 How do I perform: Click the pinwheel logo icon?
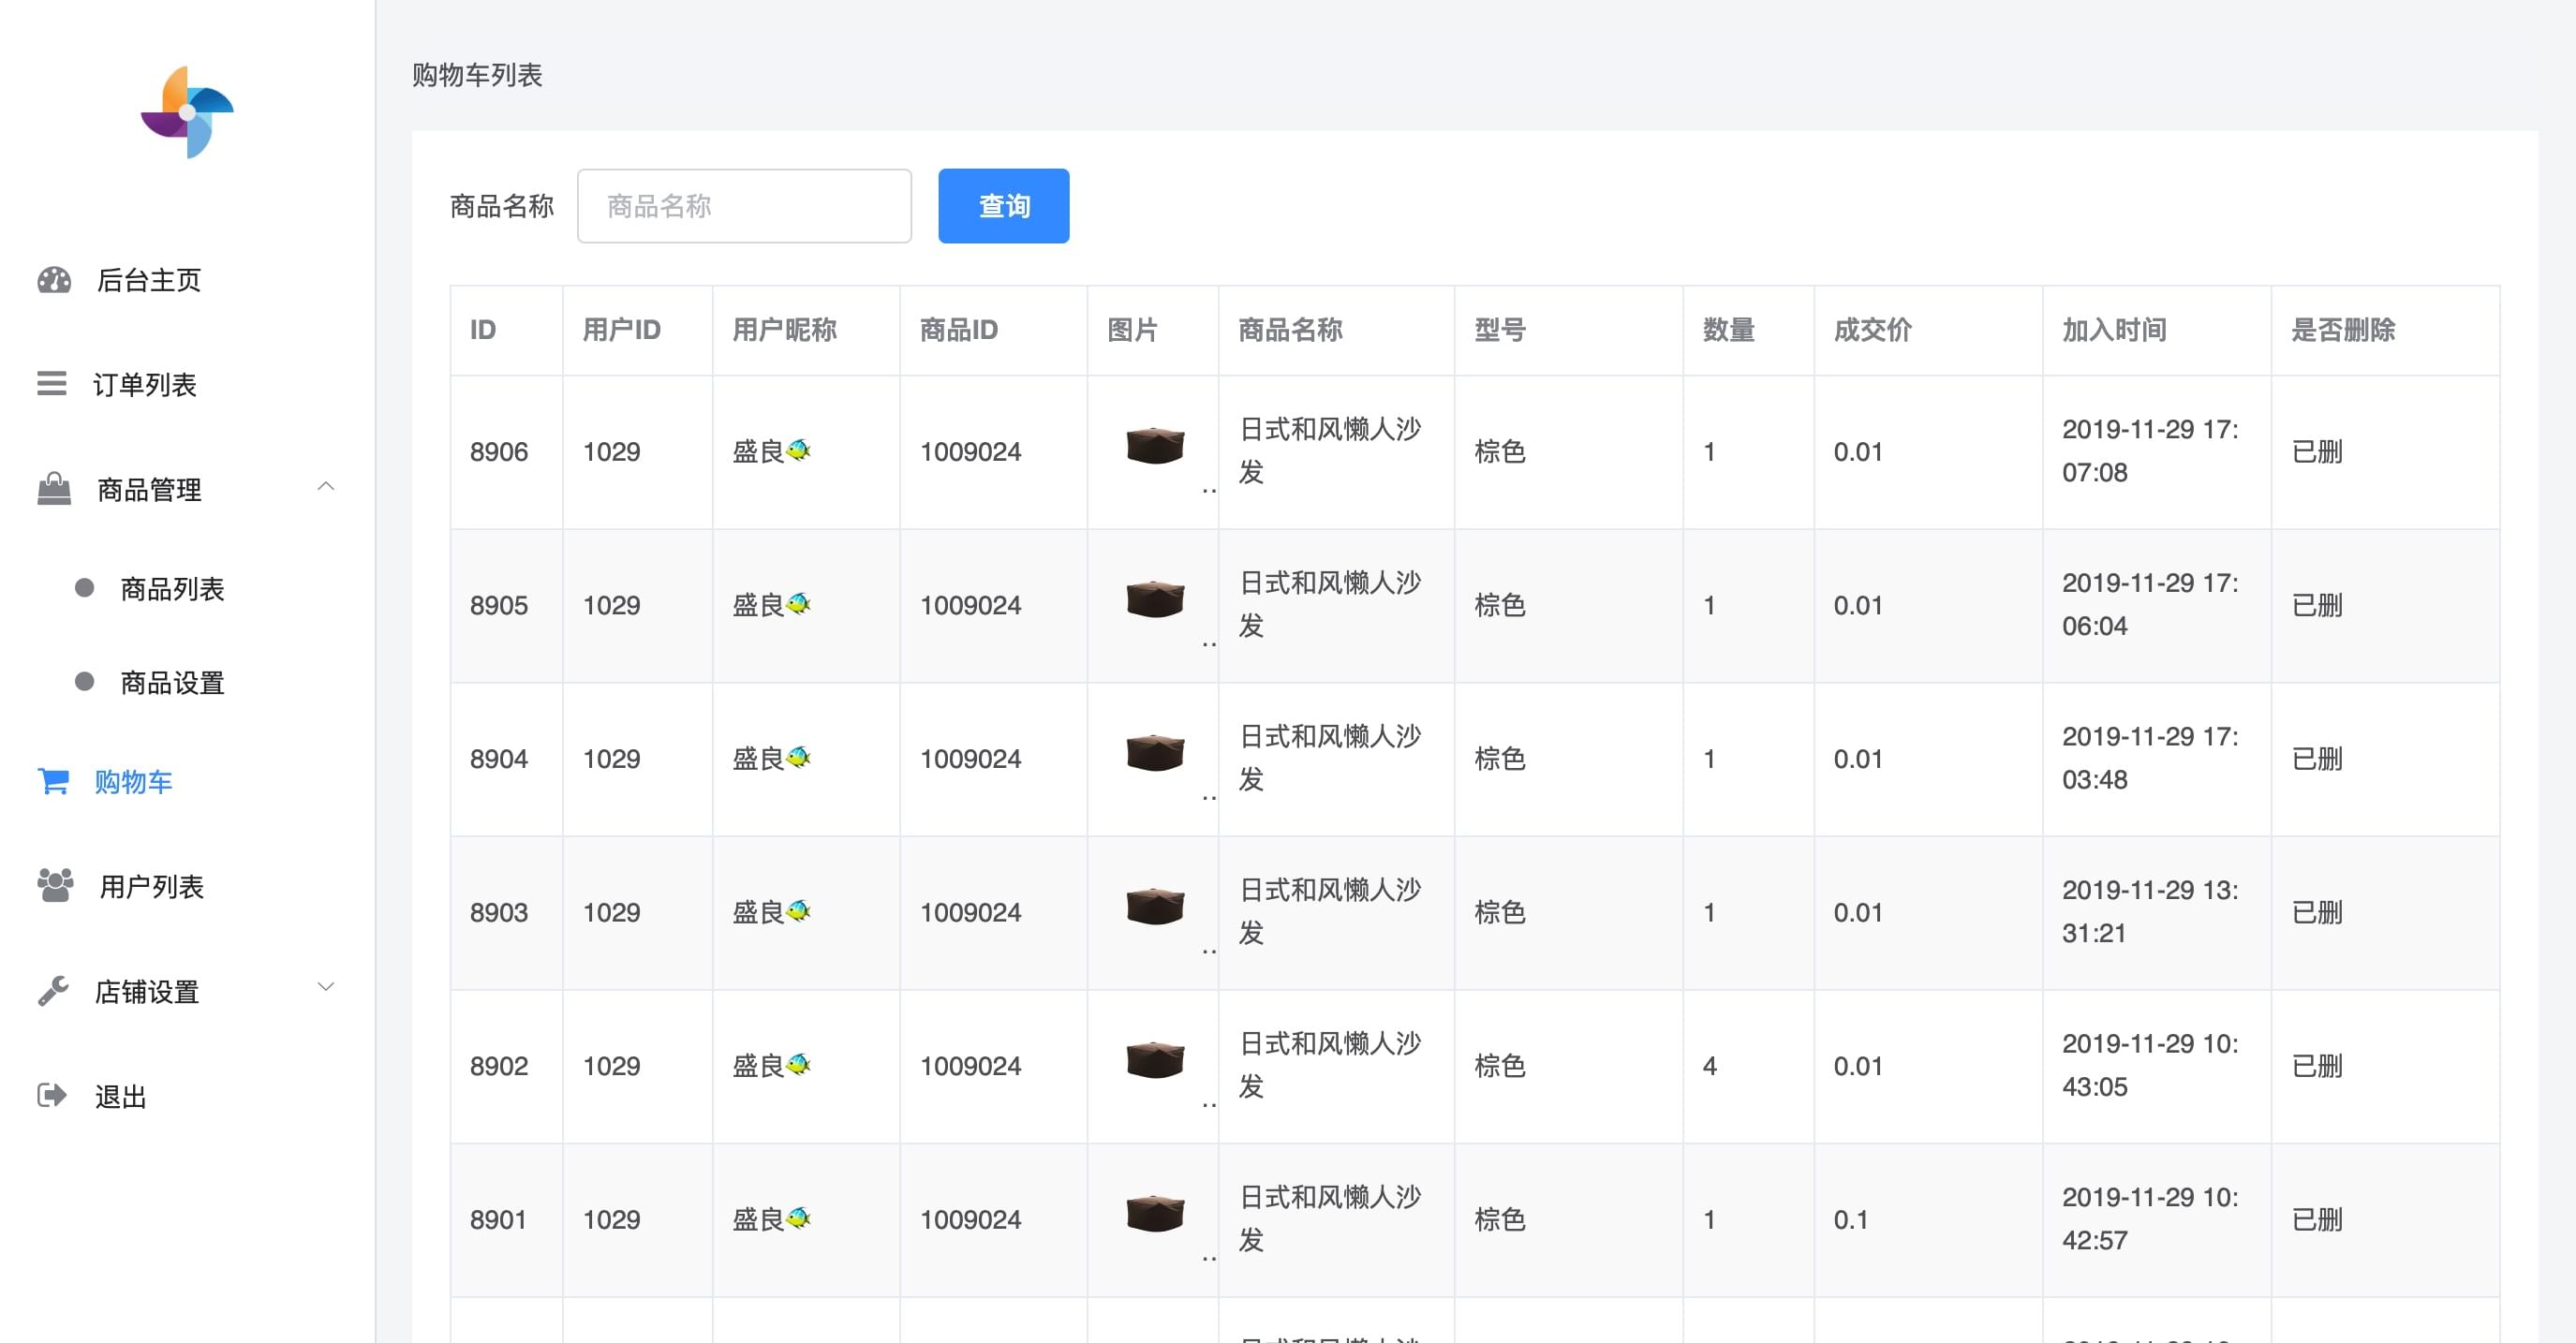(187, 112)
